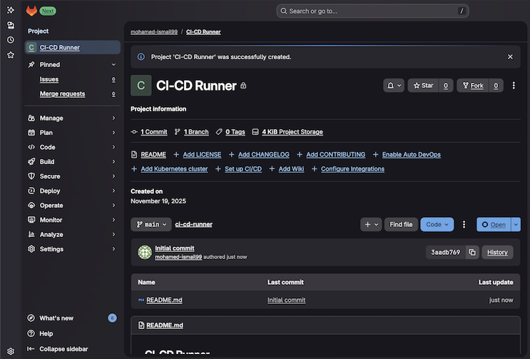Open the blue Code dropdown
This screenshot has height=359, width=530.
coord(437,224)
